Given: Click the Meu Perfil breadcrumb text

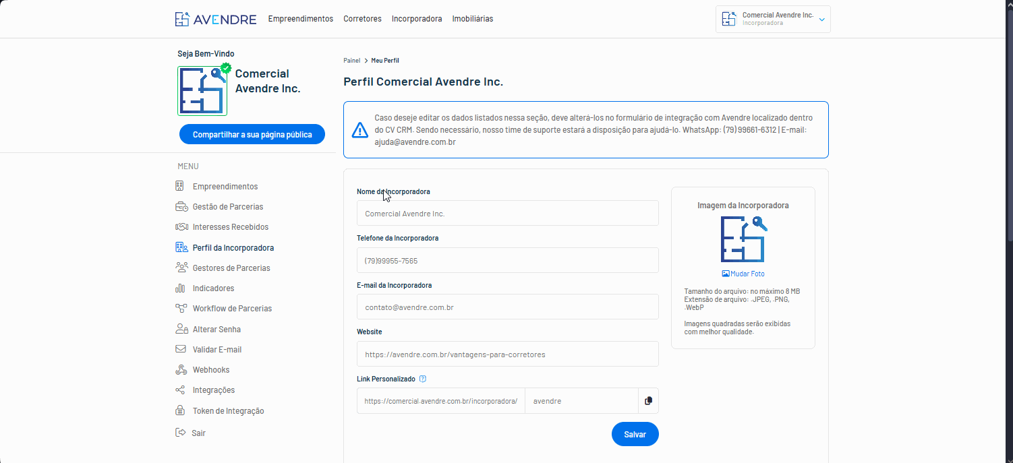Looking at the screenshot, I should click(x=385, y=61).
